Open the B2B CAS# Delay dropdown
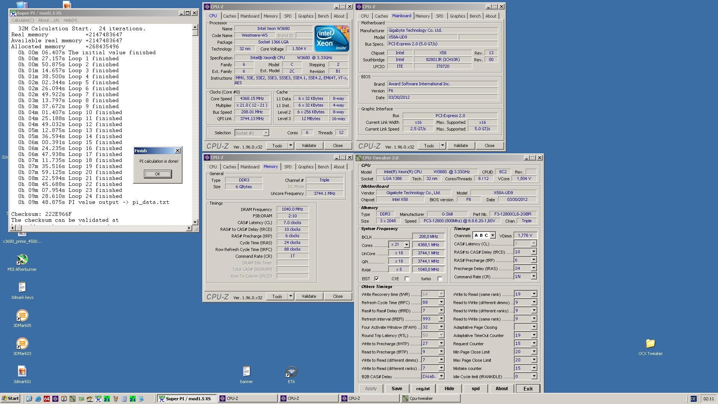Viewport: 718px width, 404px height. pos(441,377)
